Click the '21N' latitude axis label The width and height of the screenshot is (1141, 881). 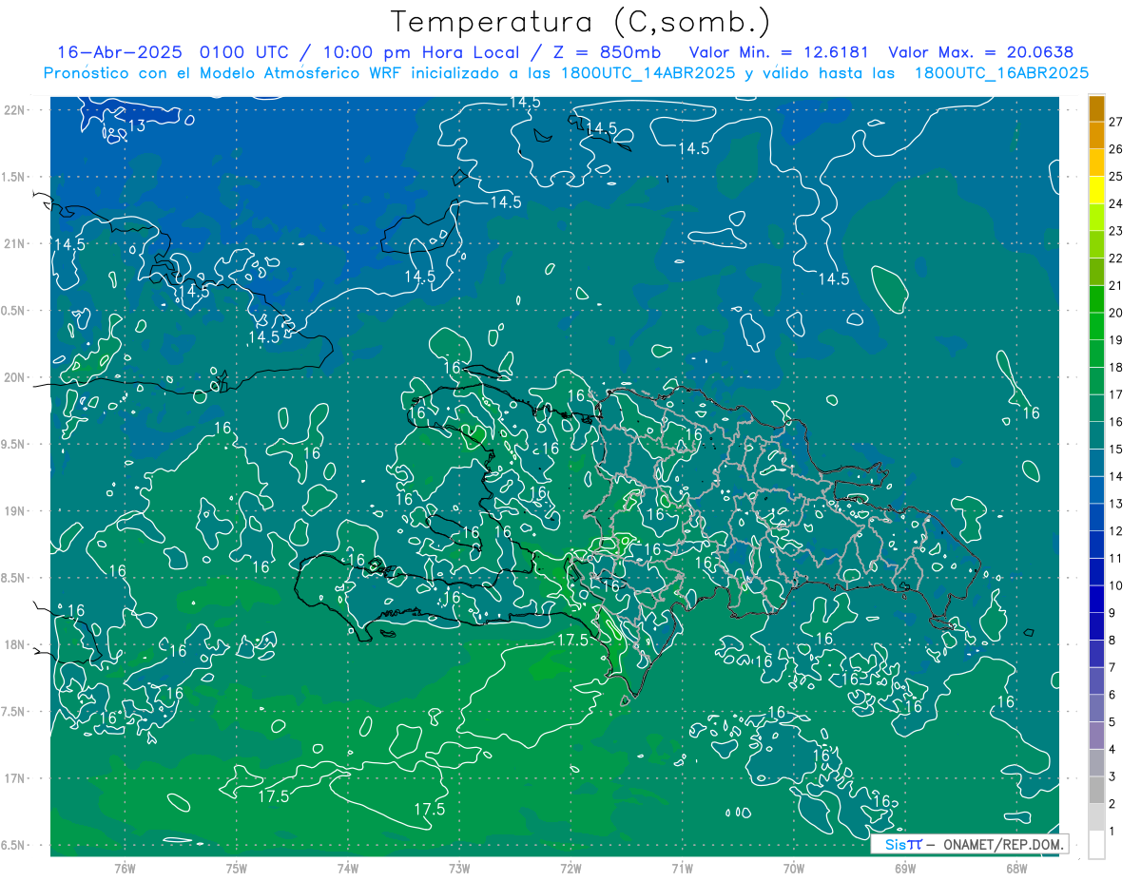click(x=14, y=244)
